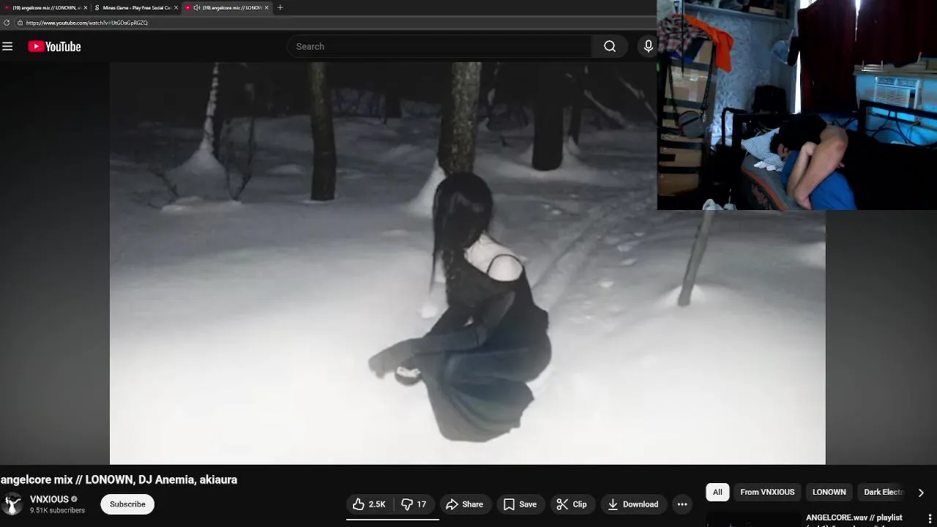937x527 pixels.
Task: Open a new browser tab
Action: [280, 7]
